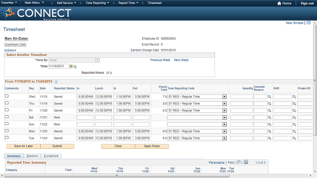The image size is (317, 178).
Task: Click the Sat 11/21 first In field
Action: 85,118
